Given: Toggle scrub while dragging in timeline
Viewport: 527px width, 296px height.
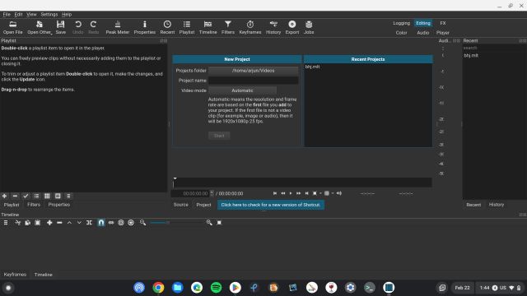Looking at the screenshot, I should pos(111,223).
